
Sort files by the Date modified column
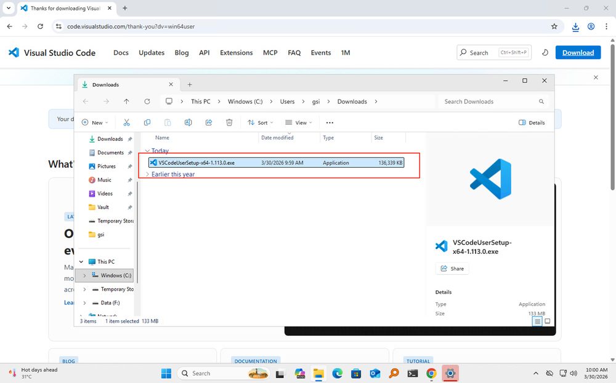click(x=277, y=138)
